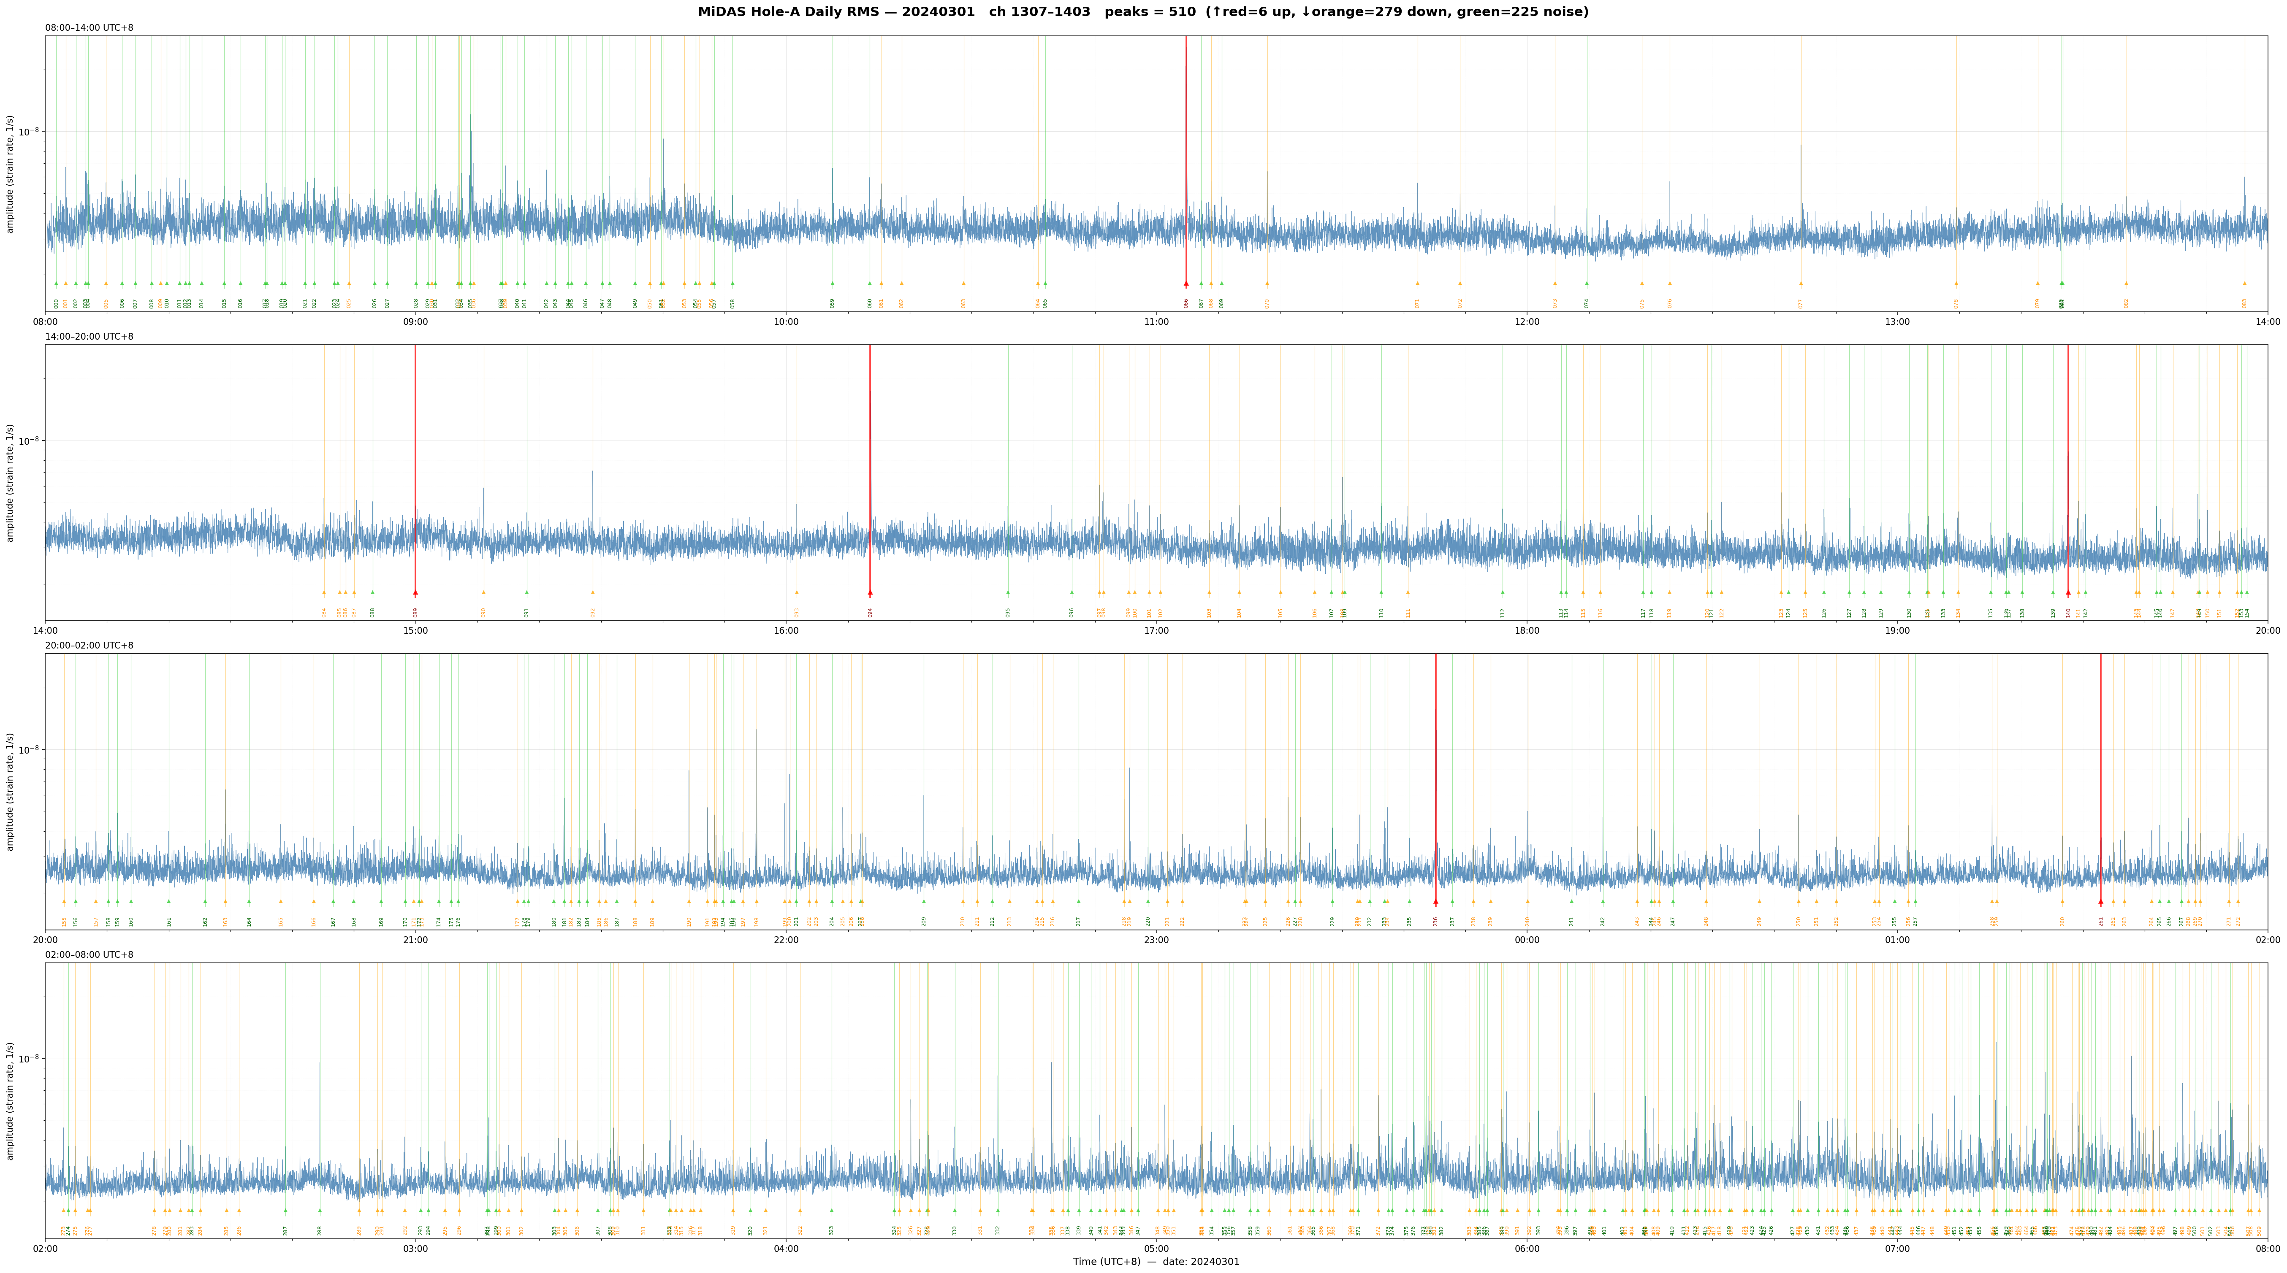Click the 12:00 time tick label
2287x1273 pixels.
coord(1527,322)
